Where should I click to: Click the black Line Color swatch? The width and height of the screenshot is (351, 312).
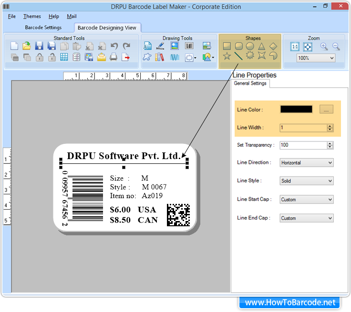(296, 109)
